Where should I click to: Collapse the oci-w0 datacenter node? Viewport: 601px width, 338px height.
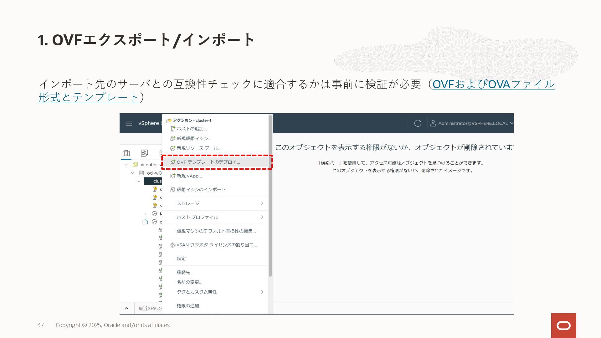point(132,173)
